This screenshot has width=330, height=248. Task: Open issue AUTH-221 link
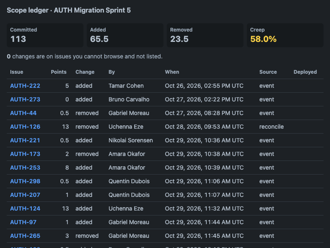pos(25,140)
